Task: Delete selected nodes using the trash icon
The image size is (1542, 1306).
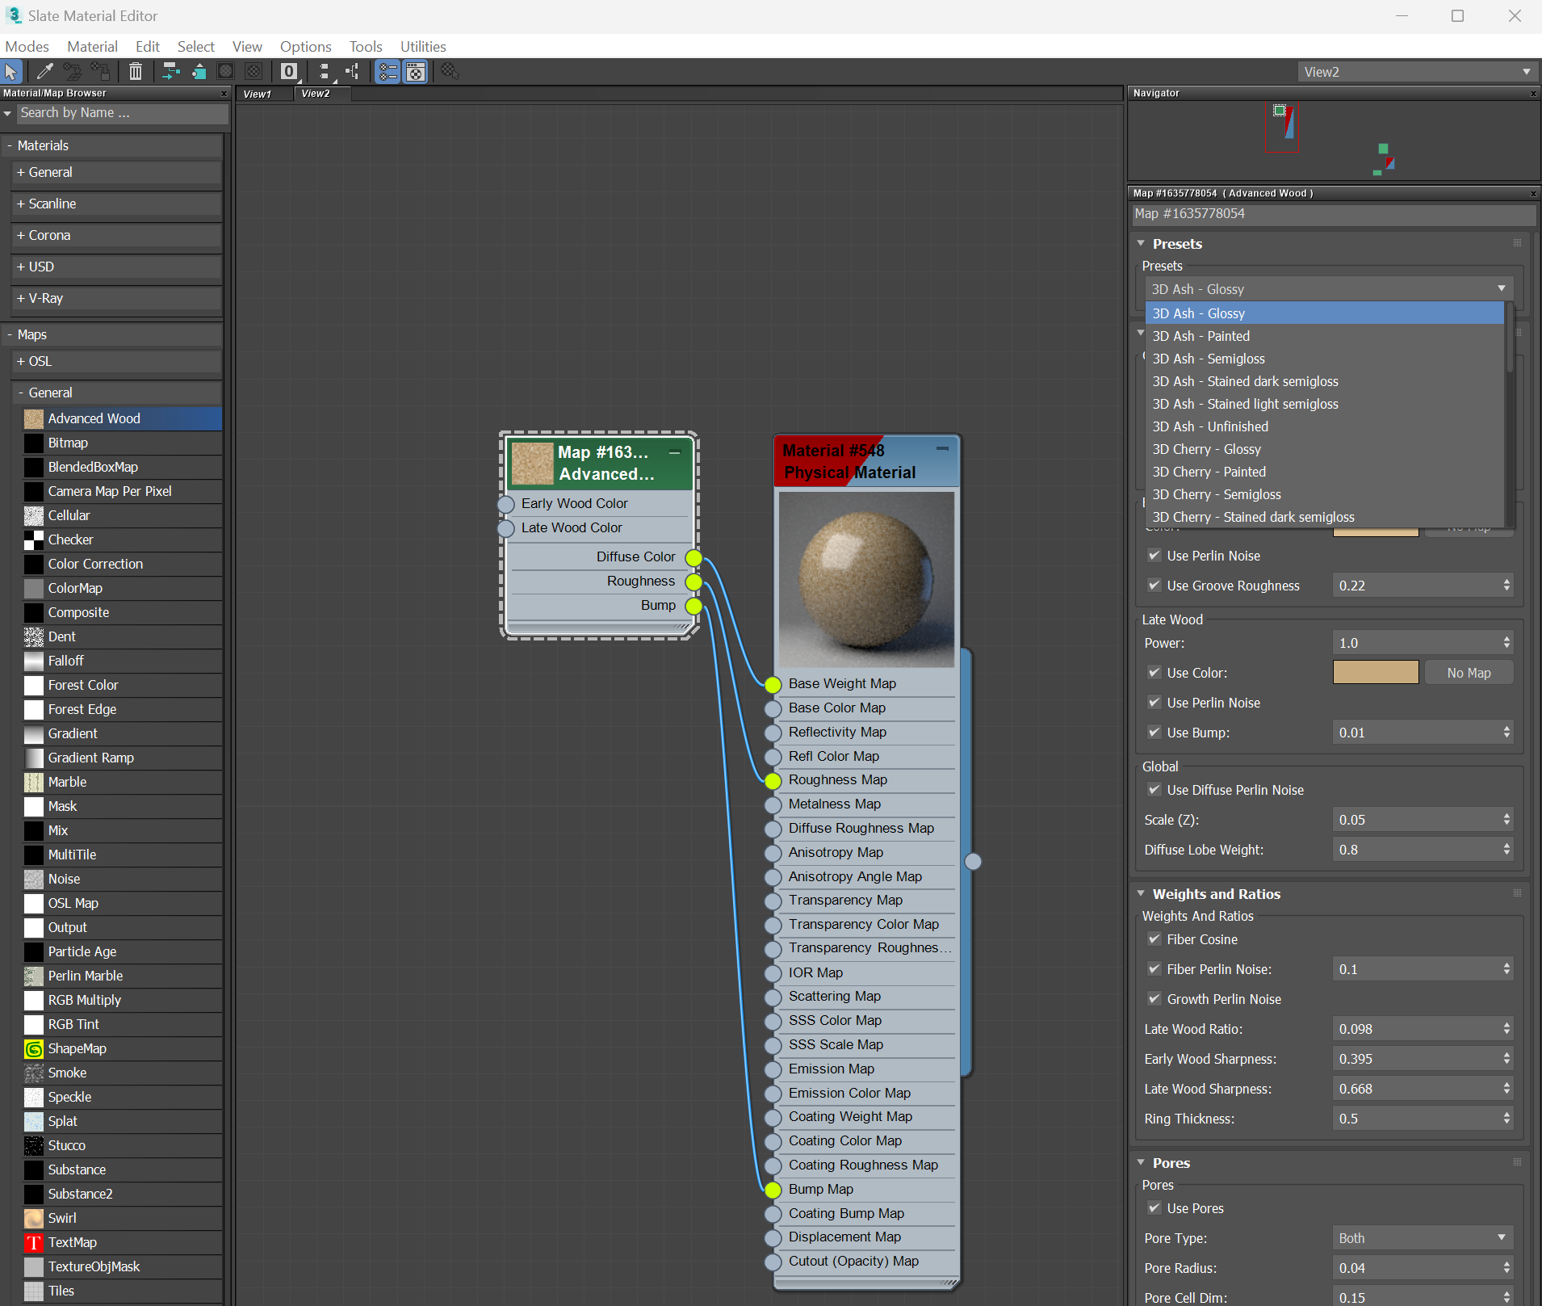Action: coord(136,71)
